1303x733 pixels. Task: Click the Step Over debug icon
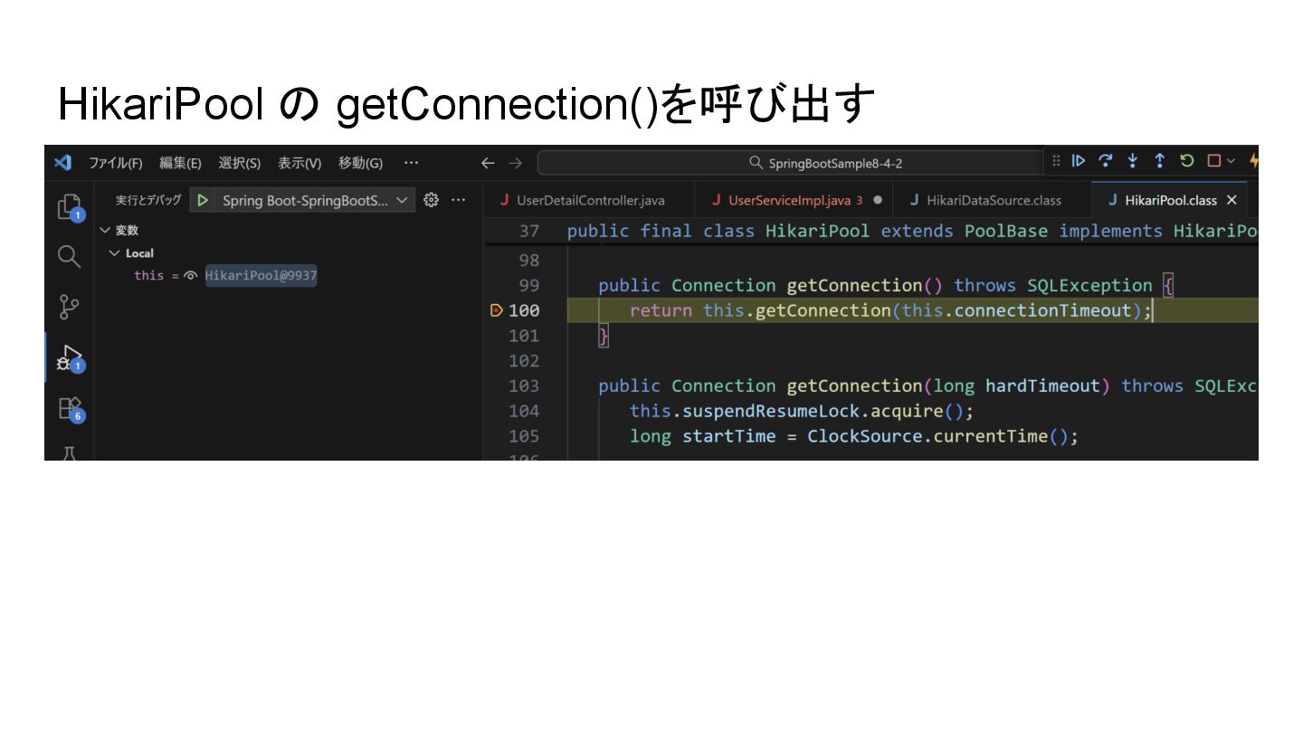tap(1105, 161)
